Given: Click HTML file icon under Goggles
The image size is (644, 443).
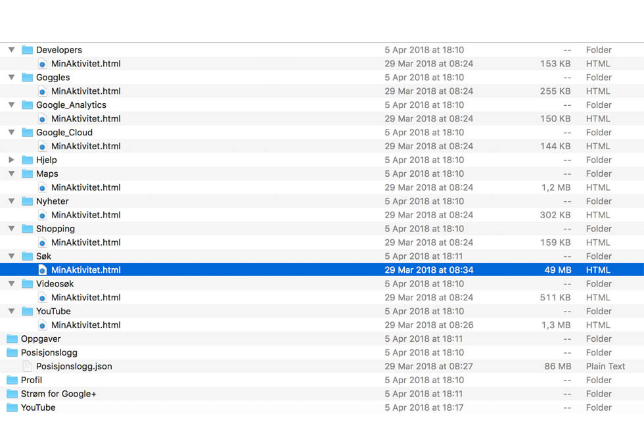Looking at the screenshot, I should click(42, 91).
